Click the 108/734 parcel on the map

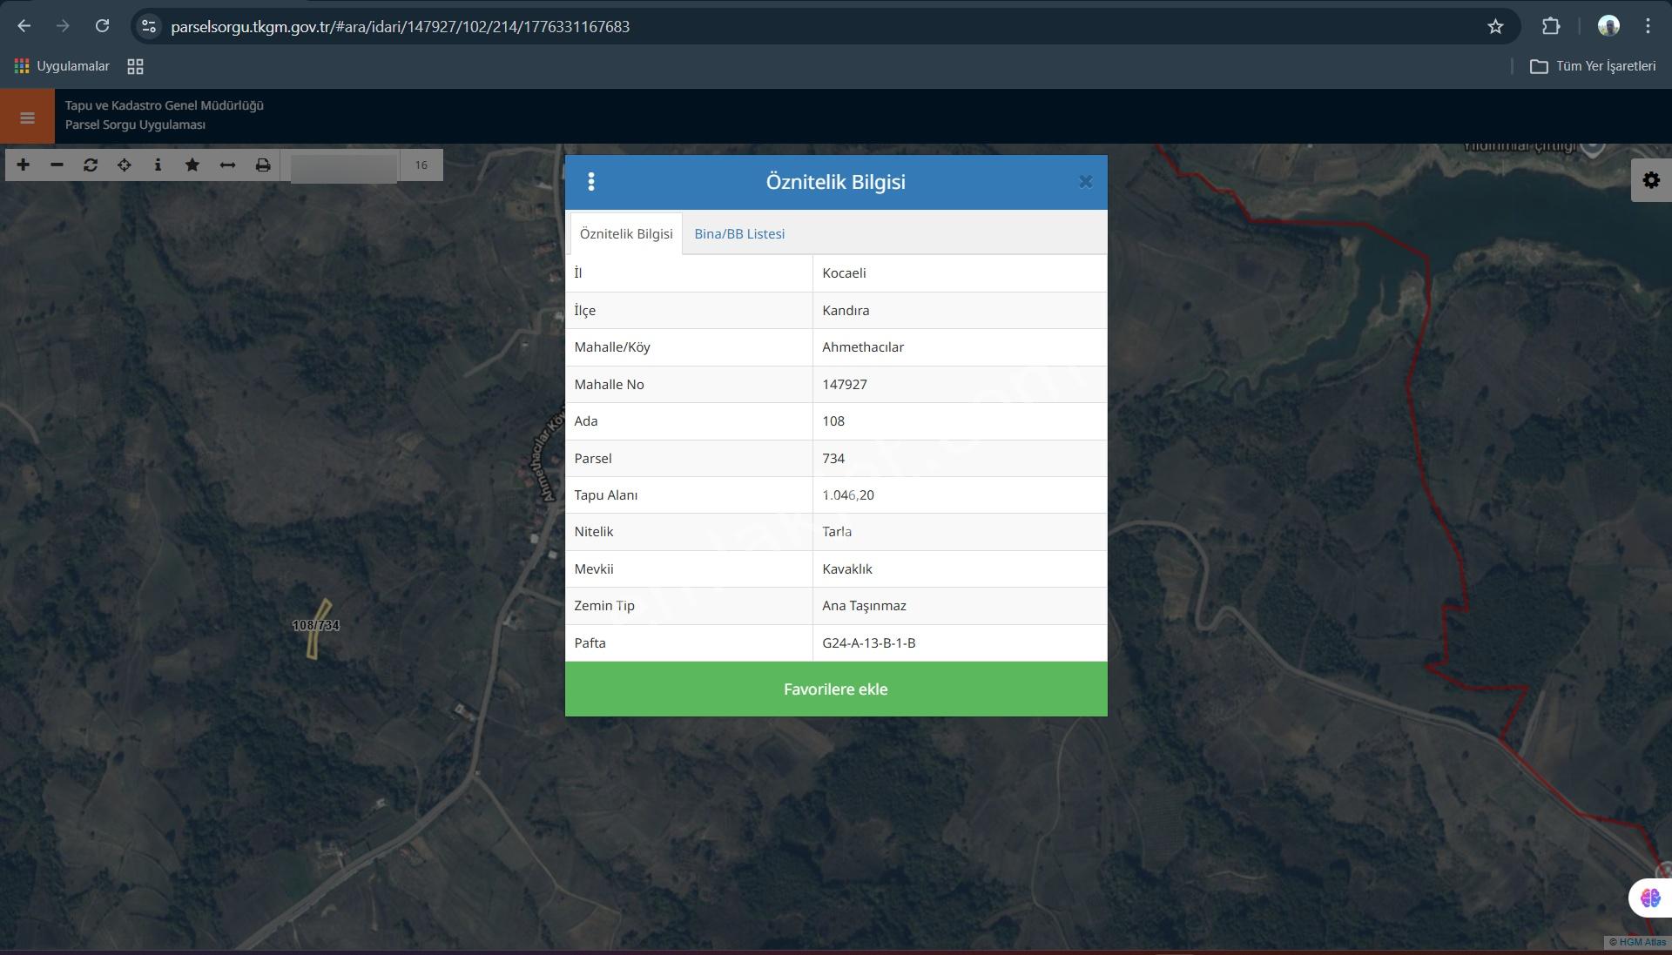tap(319, 629)
